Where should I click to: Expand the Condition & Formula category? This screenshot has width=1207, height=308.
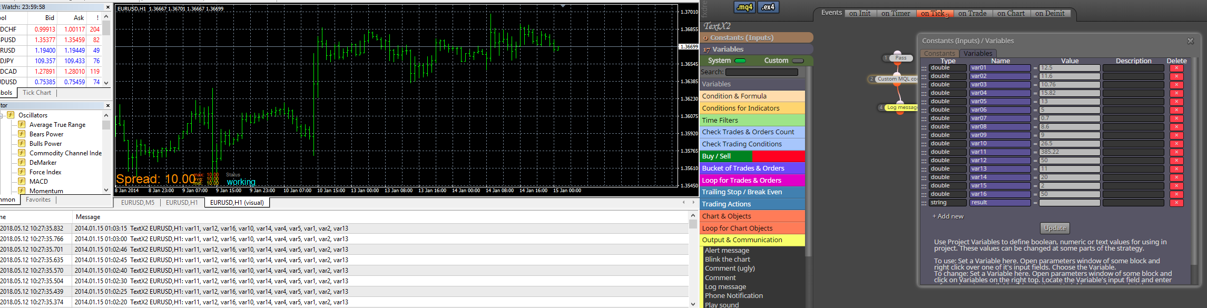tap(752, 96)
